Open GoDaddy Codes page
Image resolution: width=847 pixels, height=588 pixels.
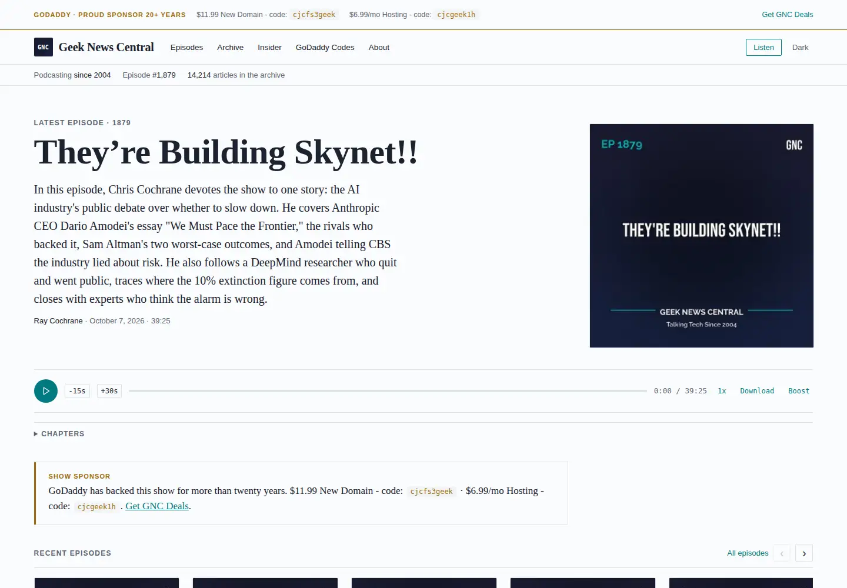point(325,48)
